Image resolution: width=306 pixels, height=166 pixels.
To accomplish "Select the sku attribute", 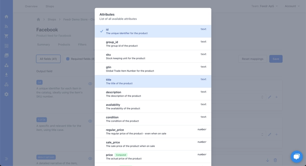I will (153, 56).
